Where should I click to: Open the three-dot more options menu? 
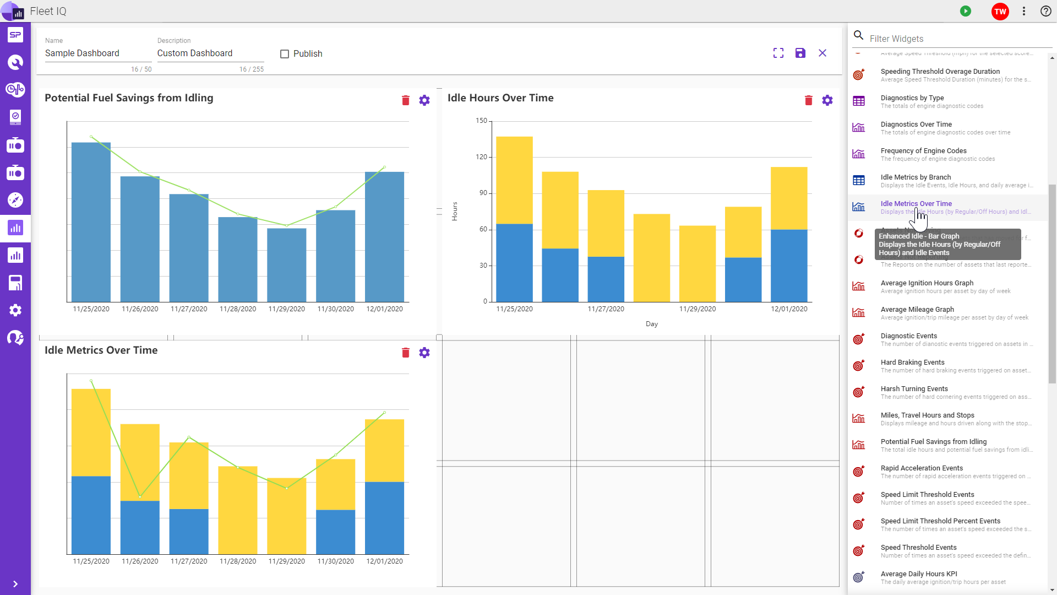[x=1024, y=11]
